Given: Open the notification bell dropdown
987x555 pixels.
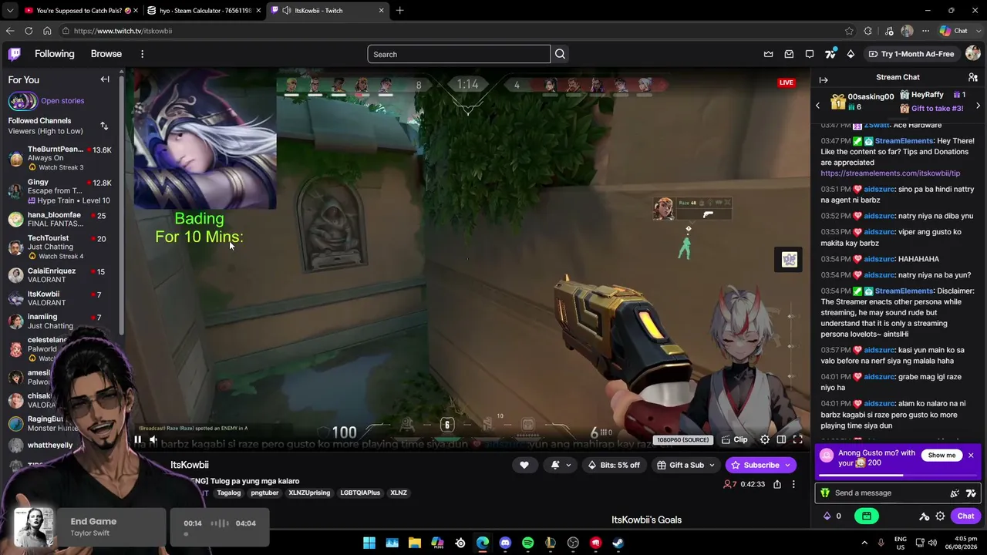Looking at the screenshot, I should pos(561,465).
